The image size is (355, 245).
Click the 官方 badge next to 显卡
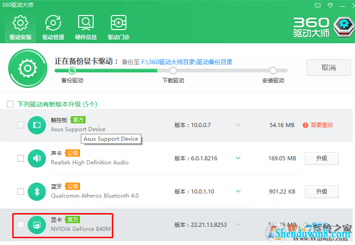[73, 219]
